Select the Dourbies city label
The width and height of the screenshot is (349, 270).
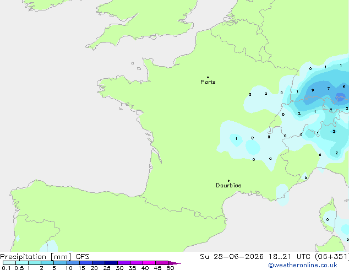point(228,185)
